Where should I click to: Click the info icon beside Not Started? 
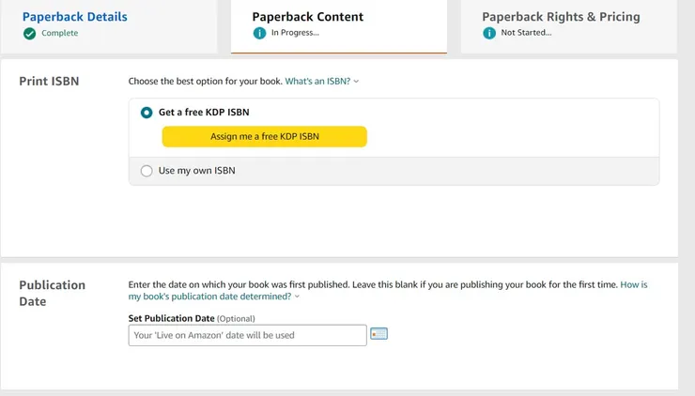(x=489, y=34)
